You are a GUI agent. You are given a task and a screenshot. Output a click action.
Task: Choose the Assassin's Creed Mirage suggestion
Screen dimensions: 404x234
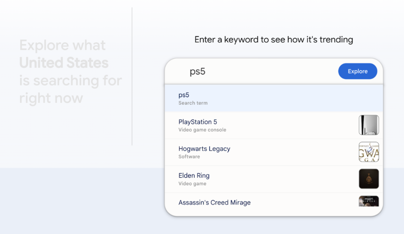(214, 202)
